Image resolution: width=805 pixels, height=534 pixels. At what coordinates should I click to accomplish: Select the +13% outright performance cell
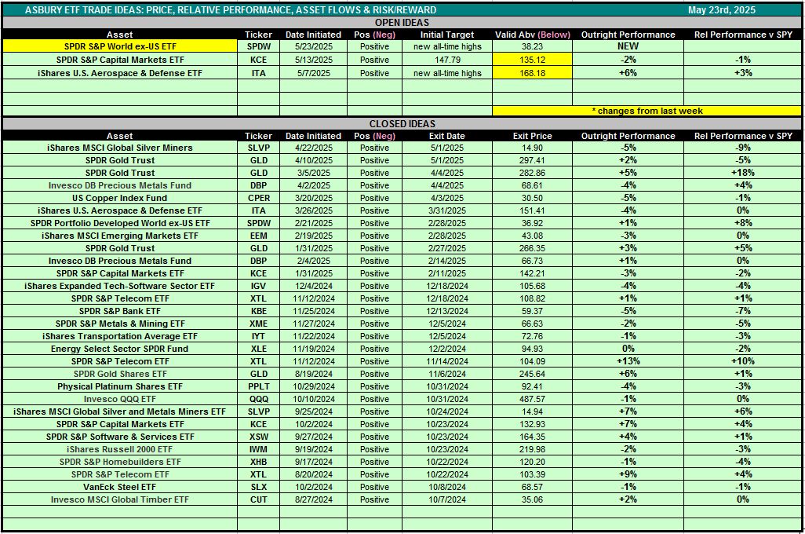click(x=628, y=361)
